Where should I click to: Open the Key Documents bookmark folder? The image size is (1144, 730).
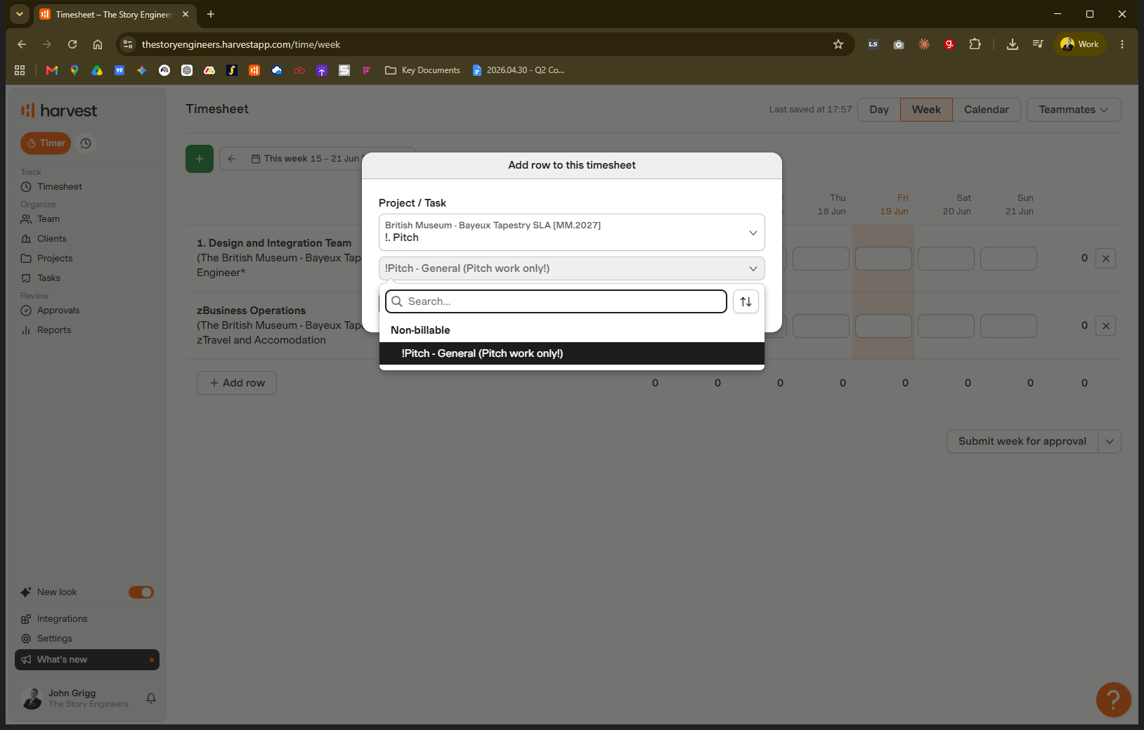423,70
